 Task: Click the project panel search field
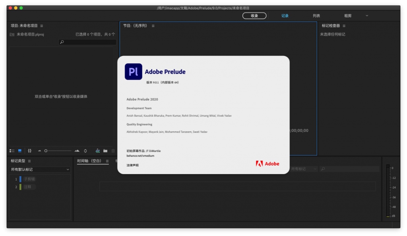(x=87, y=42)
